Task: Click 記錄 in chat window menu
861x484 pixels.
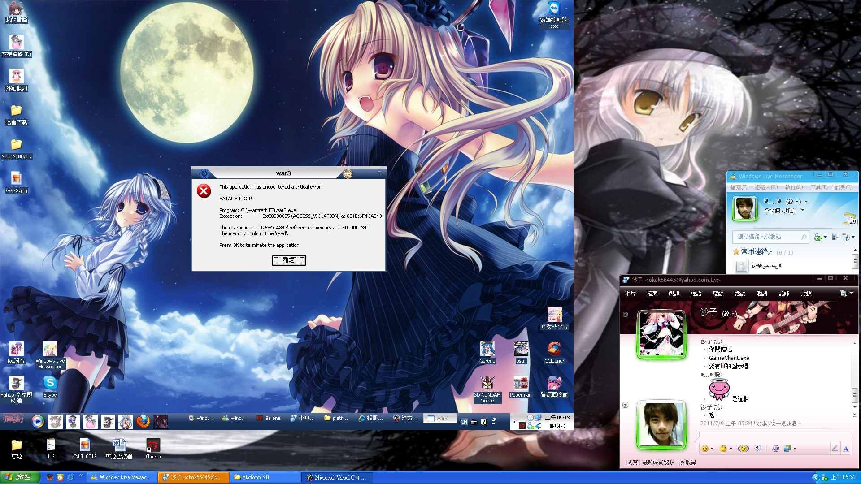Action: [x=784, y=294]
